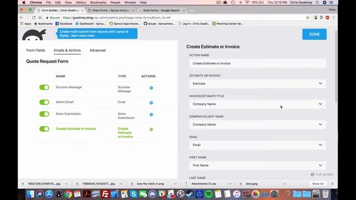The width and height of the screenshot is (356, 200).
Task: Click the Layout & Styles promo banner
Action: (x=97, y=33)
